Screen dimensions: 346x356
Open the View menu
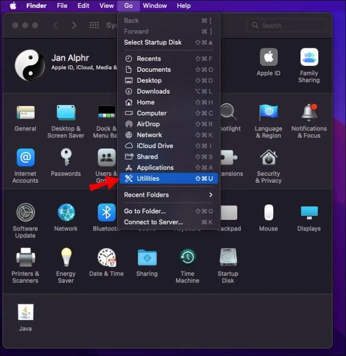click(107, 6)
